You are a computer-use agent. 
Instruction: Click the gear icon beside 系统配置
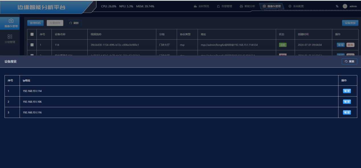290,6
